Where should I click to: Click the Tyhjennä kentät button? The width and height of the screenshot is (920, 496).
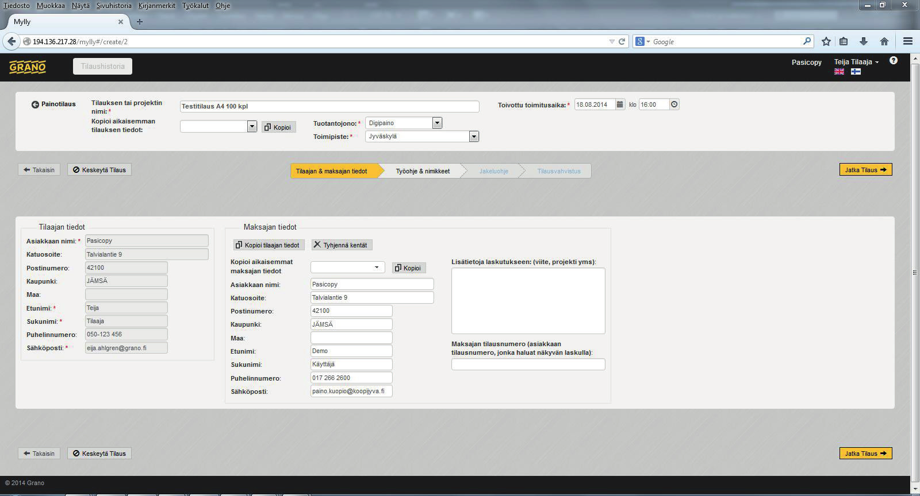tap(342, 245)
